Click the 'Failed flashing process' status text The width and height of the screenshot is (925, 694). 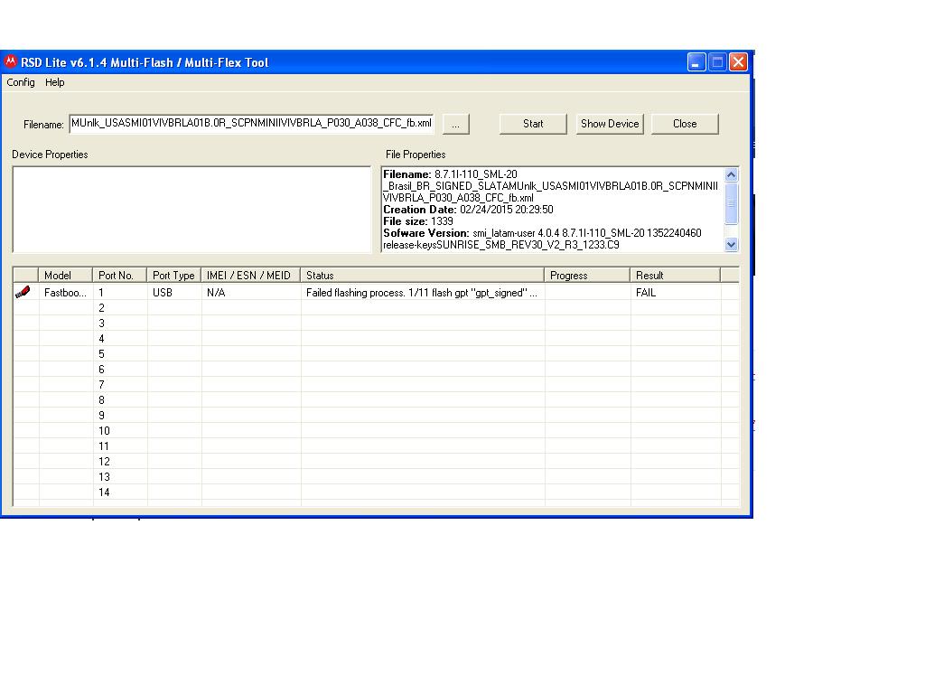coord(422,293)
